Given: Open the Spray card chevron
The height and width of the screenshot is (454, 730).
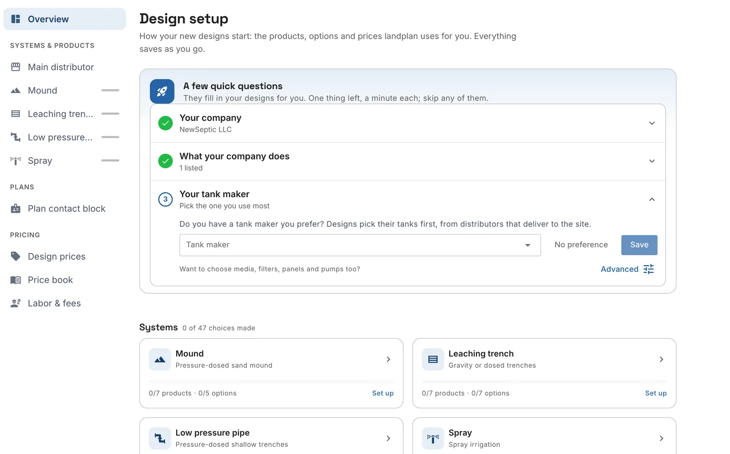Looking at the screenshot, I should pos(661,438).
